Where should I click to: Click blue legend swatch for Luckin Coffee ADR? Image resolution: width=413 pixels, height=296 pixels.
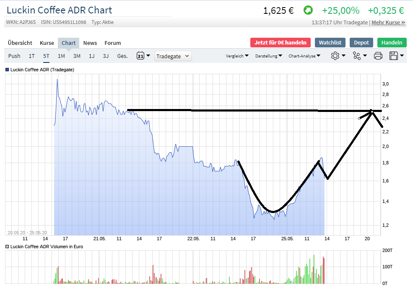click(7, 70)
